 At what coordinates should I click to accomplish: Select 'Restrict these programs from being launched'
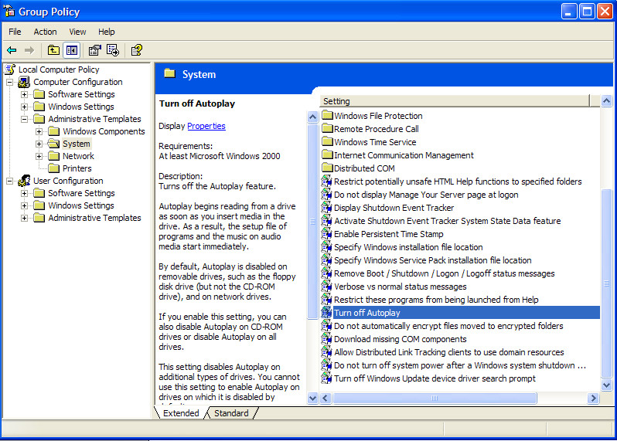pyautogui.click(x=436, y=300)
